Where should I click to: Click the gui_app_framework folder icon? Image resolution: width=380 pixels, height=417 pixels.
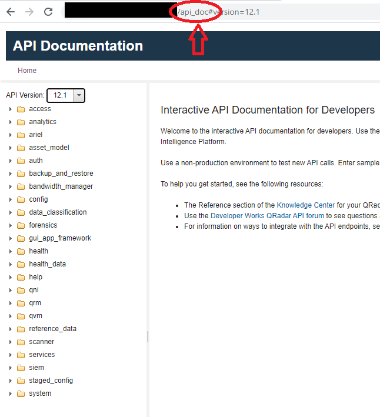21,239
